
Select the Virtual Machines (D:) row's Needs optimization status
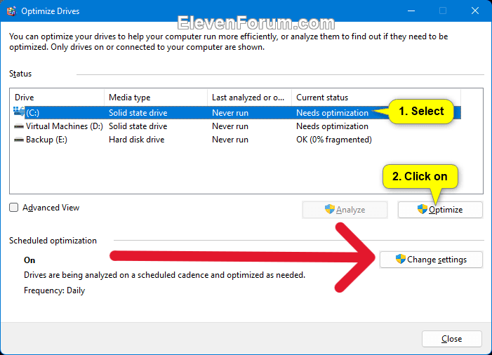tap(332, 126)
